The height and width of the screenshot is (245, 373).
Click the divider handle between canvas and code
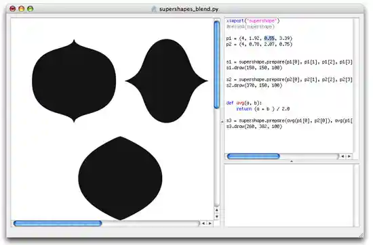coord(222,122)
